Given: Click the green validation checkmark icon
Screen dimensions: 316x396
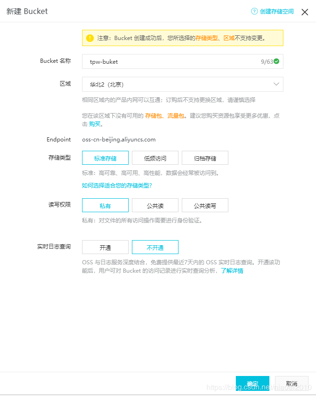Looking at the screenshot, I should tap(276, 61).
